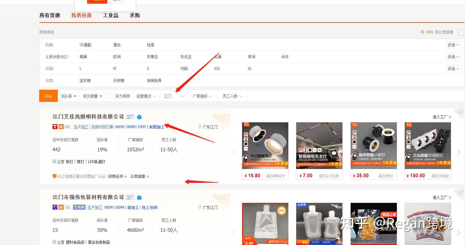The width and height of the screenshot is (465, 245).
Task: Choose the 非洲 sales region
Action: [x=251, y=57]
